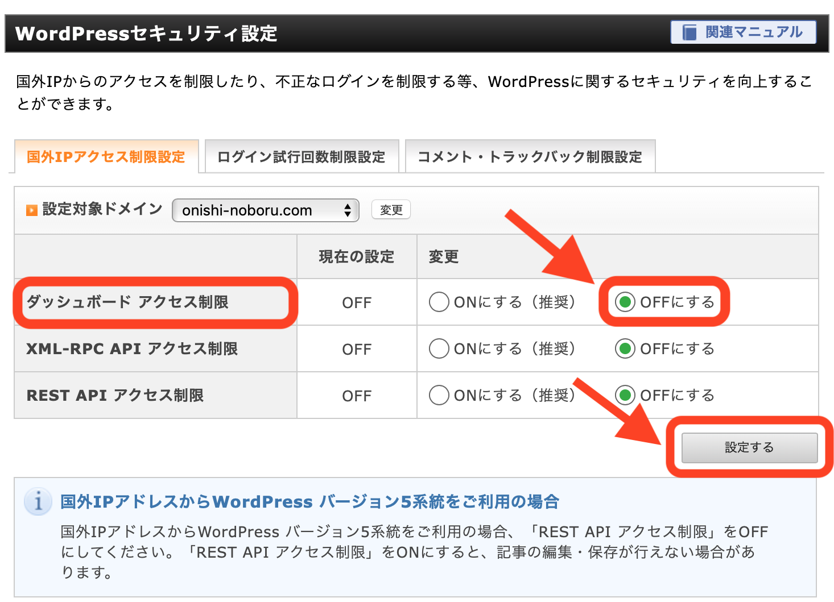Open コメント・トラックバック制限設定 tab

coord(530,156)
